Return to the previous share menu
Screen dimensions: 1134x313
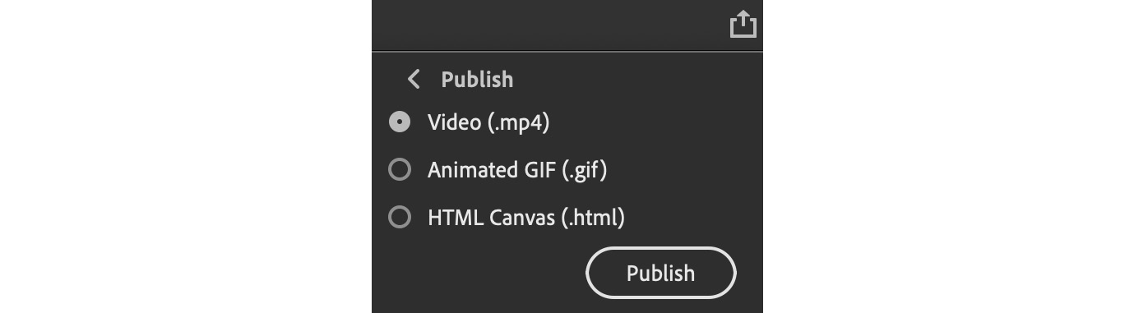click(414, 80)
